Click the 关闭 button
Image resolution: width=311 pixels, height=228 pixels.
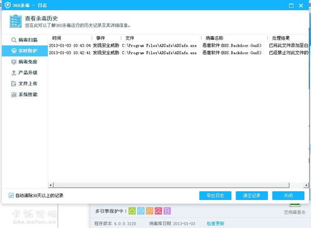pos(288,196)
